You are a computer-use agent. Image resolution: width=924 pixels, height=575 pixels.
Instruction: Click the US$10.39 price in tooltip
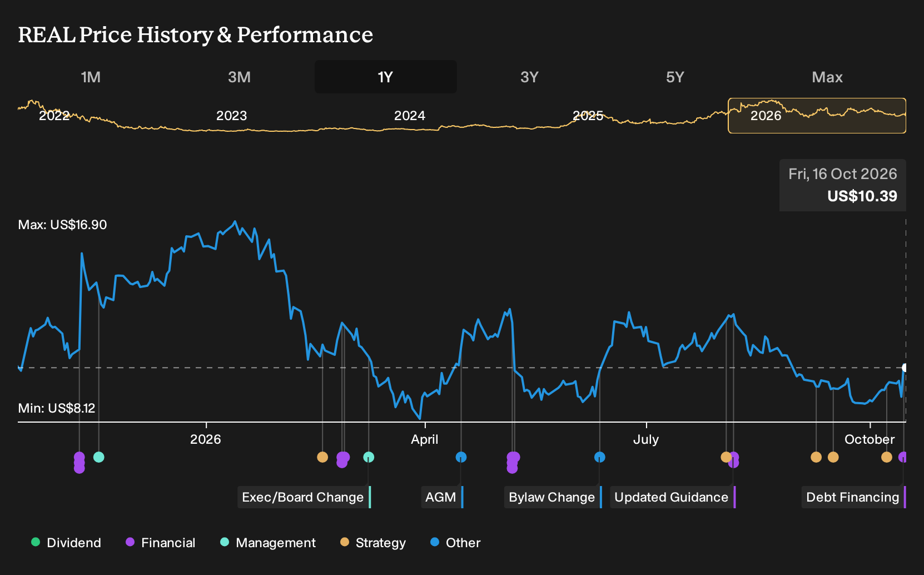coord(862,196)
